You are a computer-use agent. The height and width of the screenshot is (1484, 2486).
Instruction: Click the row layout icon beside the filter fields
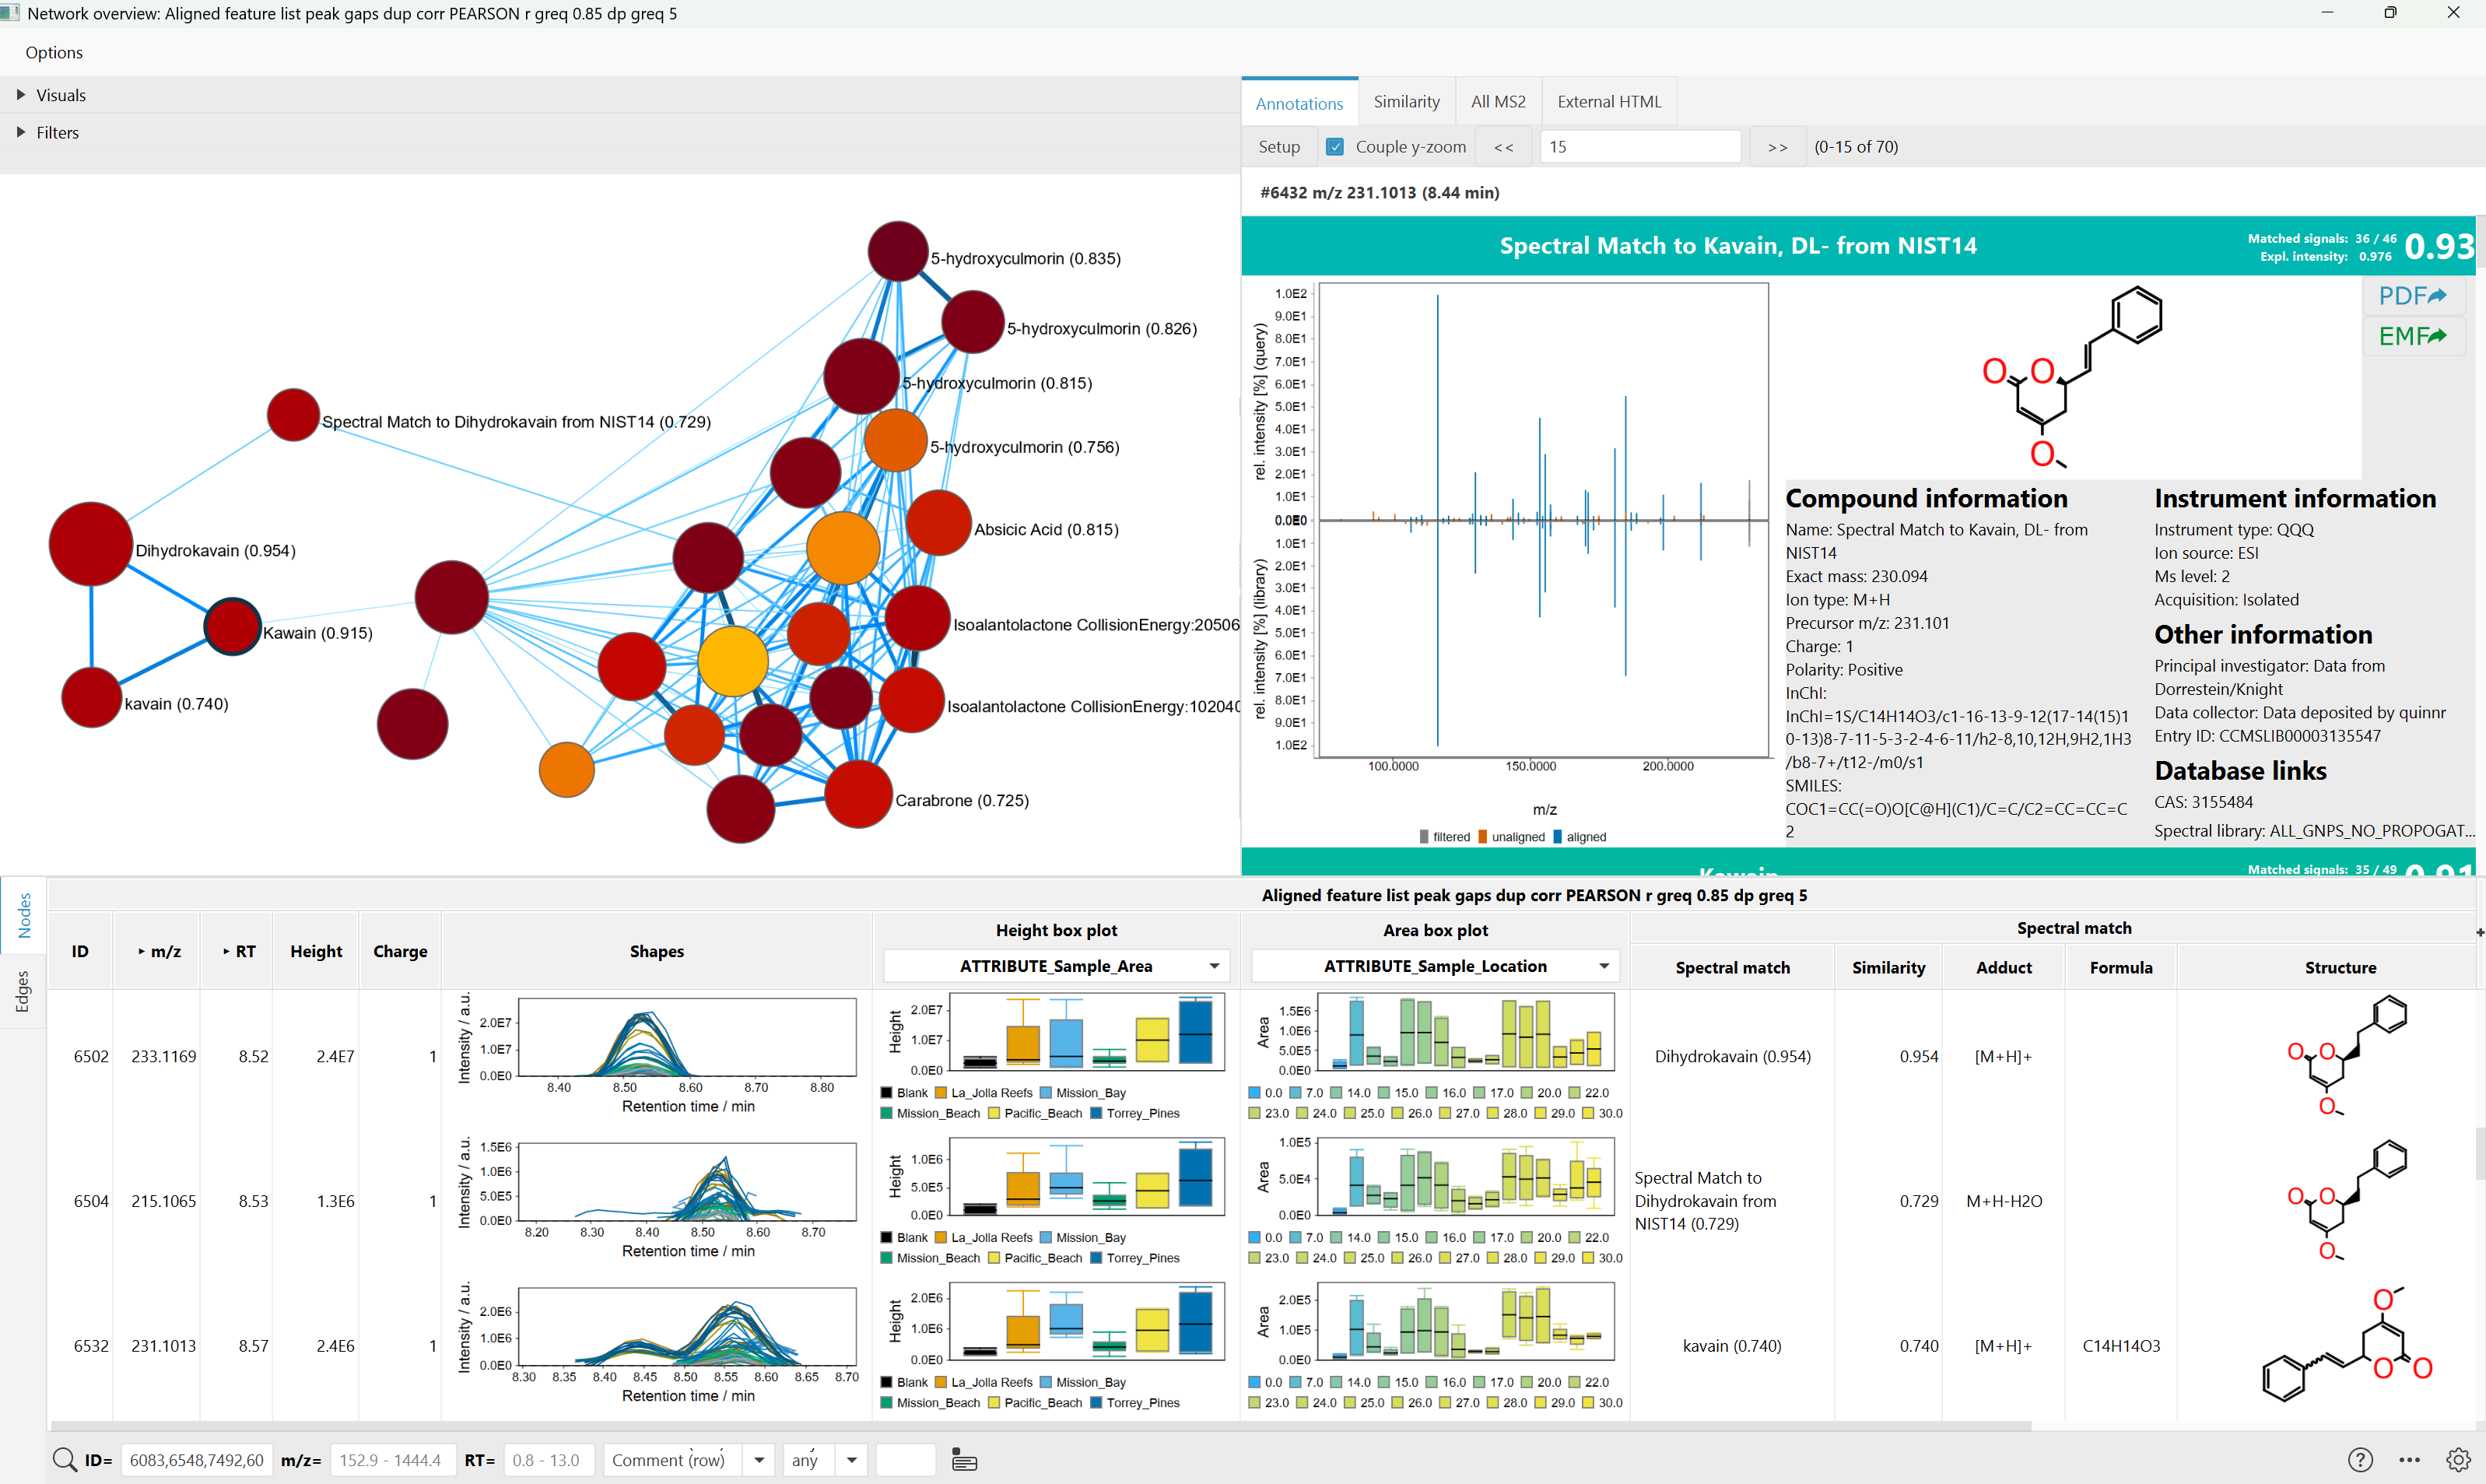963,1459
